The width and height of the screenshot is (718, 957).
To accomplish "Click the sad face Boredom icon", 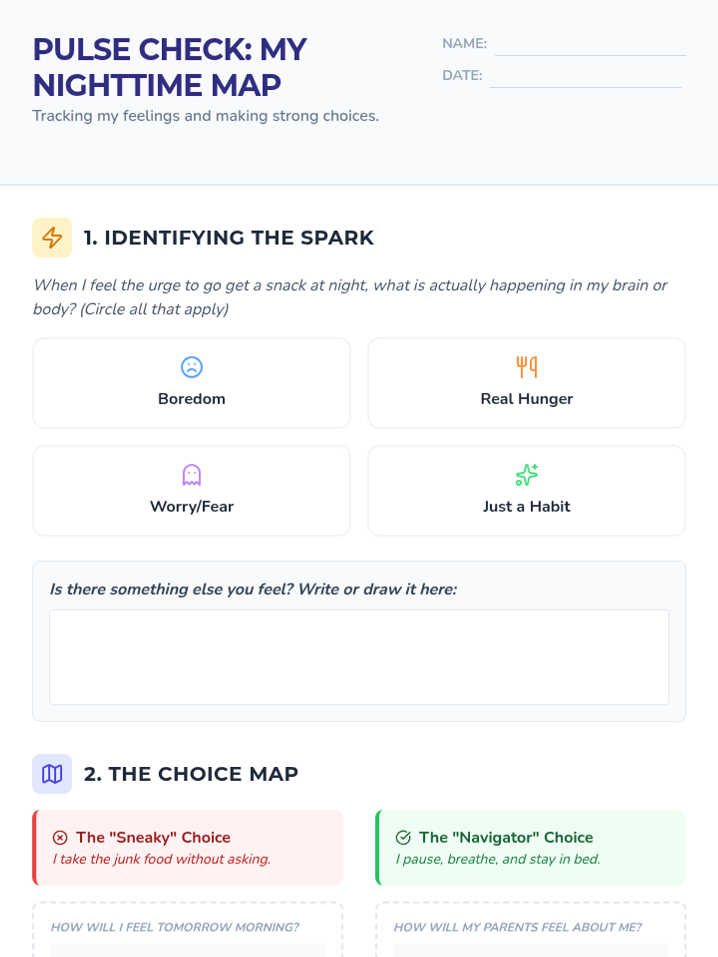I will click(191, 367).
